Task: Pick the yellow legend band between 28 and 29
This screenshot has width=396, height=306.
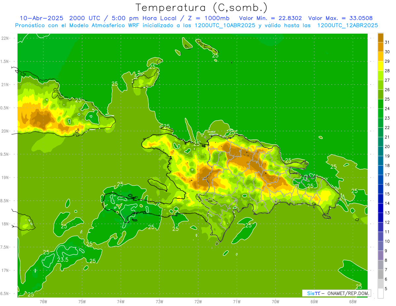Action: [x=380, y=66]
